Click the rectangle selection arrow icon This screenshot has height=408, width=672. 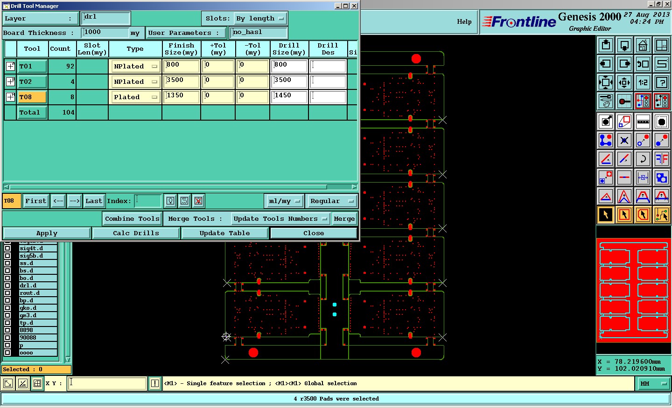(x=624, y=215)
